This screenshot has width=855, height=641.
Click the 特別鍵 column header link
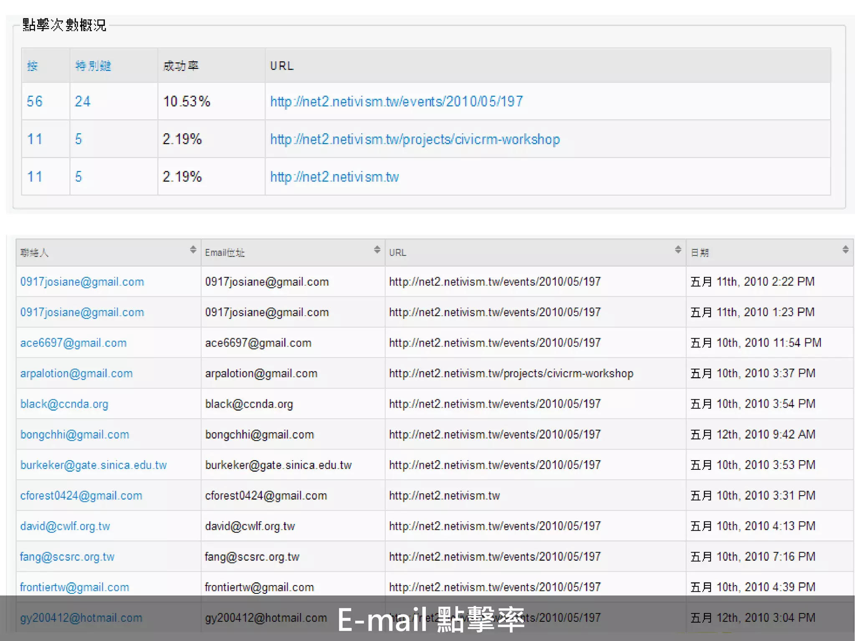(x=93, y=66)
